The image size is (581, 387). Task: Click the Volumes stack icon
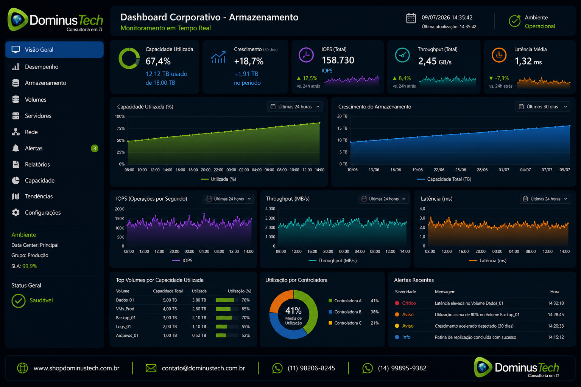[x=16, y=99]
